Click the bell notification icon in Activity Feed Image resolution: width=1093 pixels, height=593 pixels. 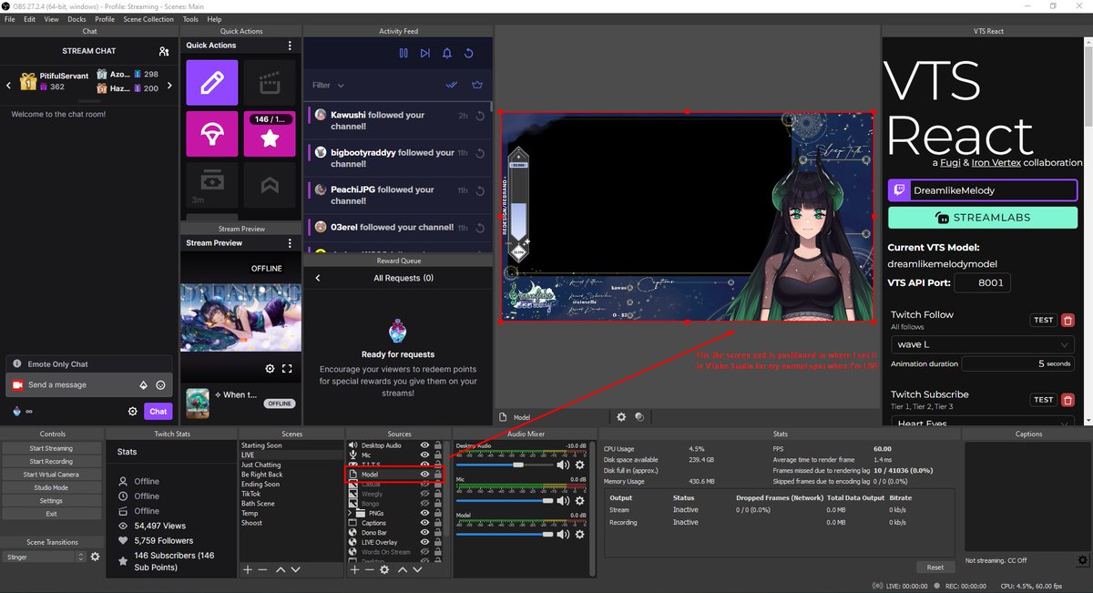coord(447,54)
